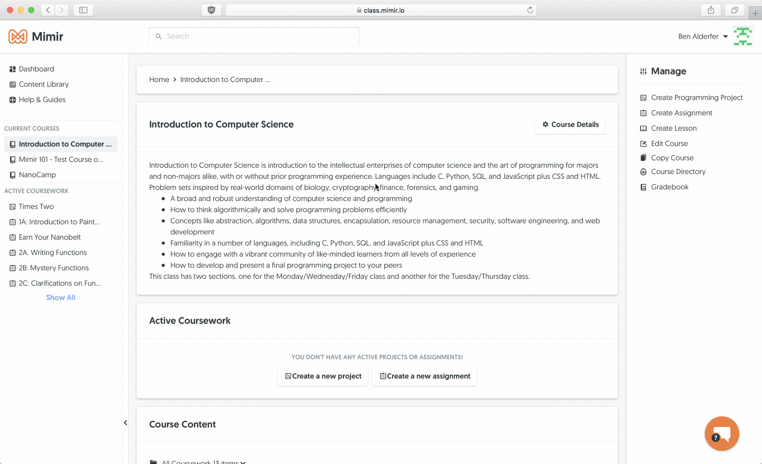Reload the page with the refresh icon
The image size is (762, 464).
click(x=530, y=10)
